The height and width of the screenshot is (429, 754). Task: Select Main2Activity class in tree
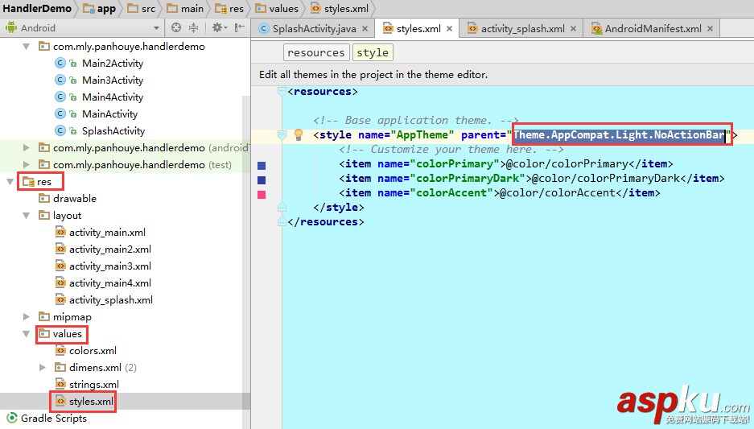pyautogui.click(x=113, y=64)
